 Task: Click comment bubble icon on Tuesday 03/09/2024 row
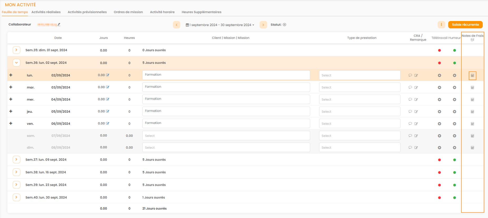(x=410, y=87)
